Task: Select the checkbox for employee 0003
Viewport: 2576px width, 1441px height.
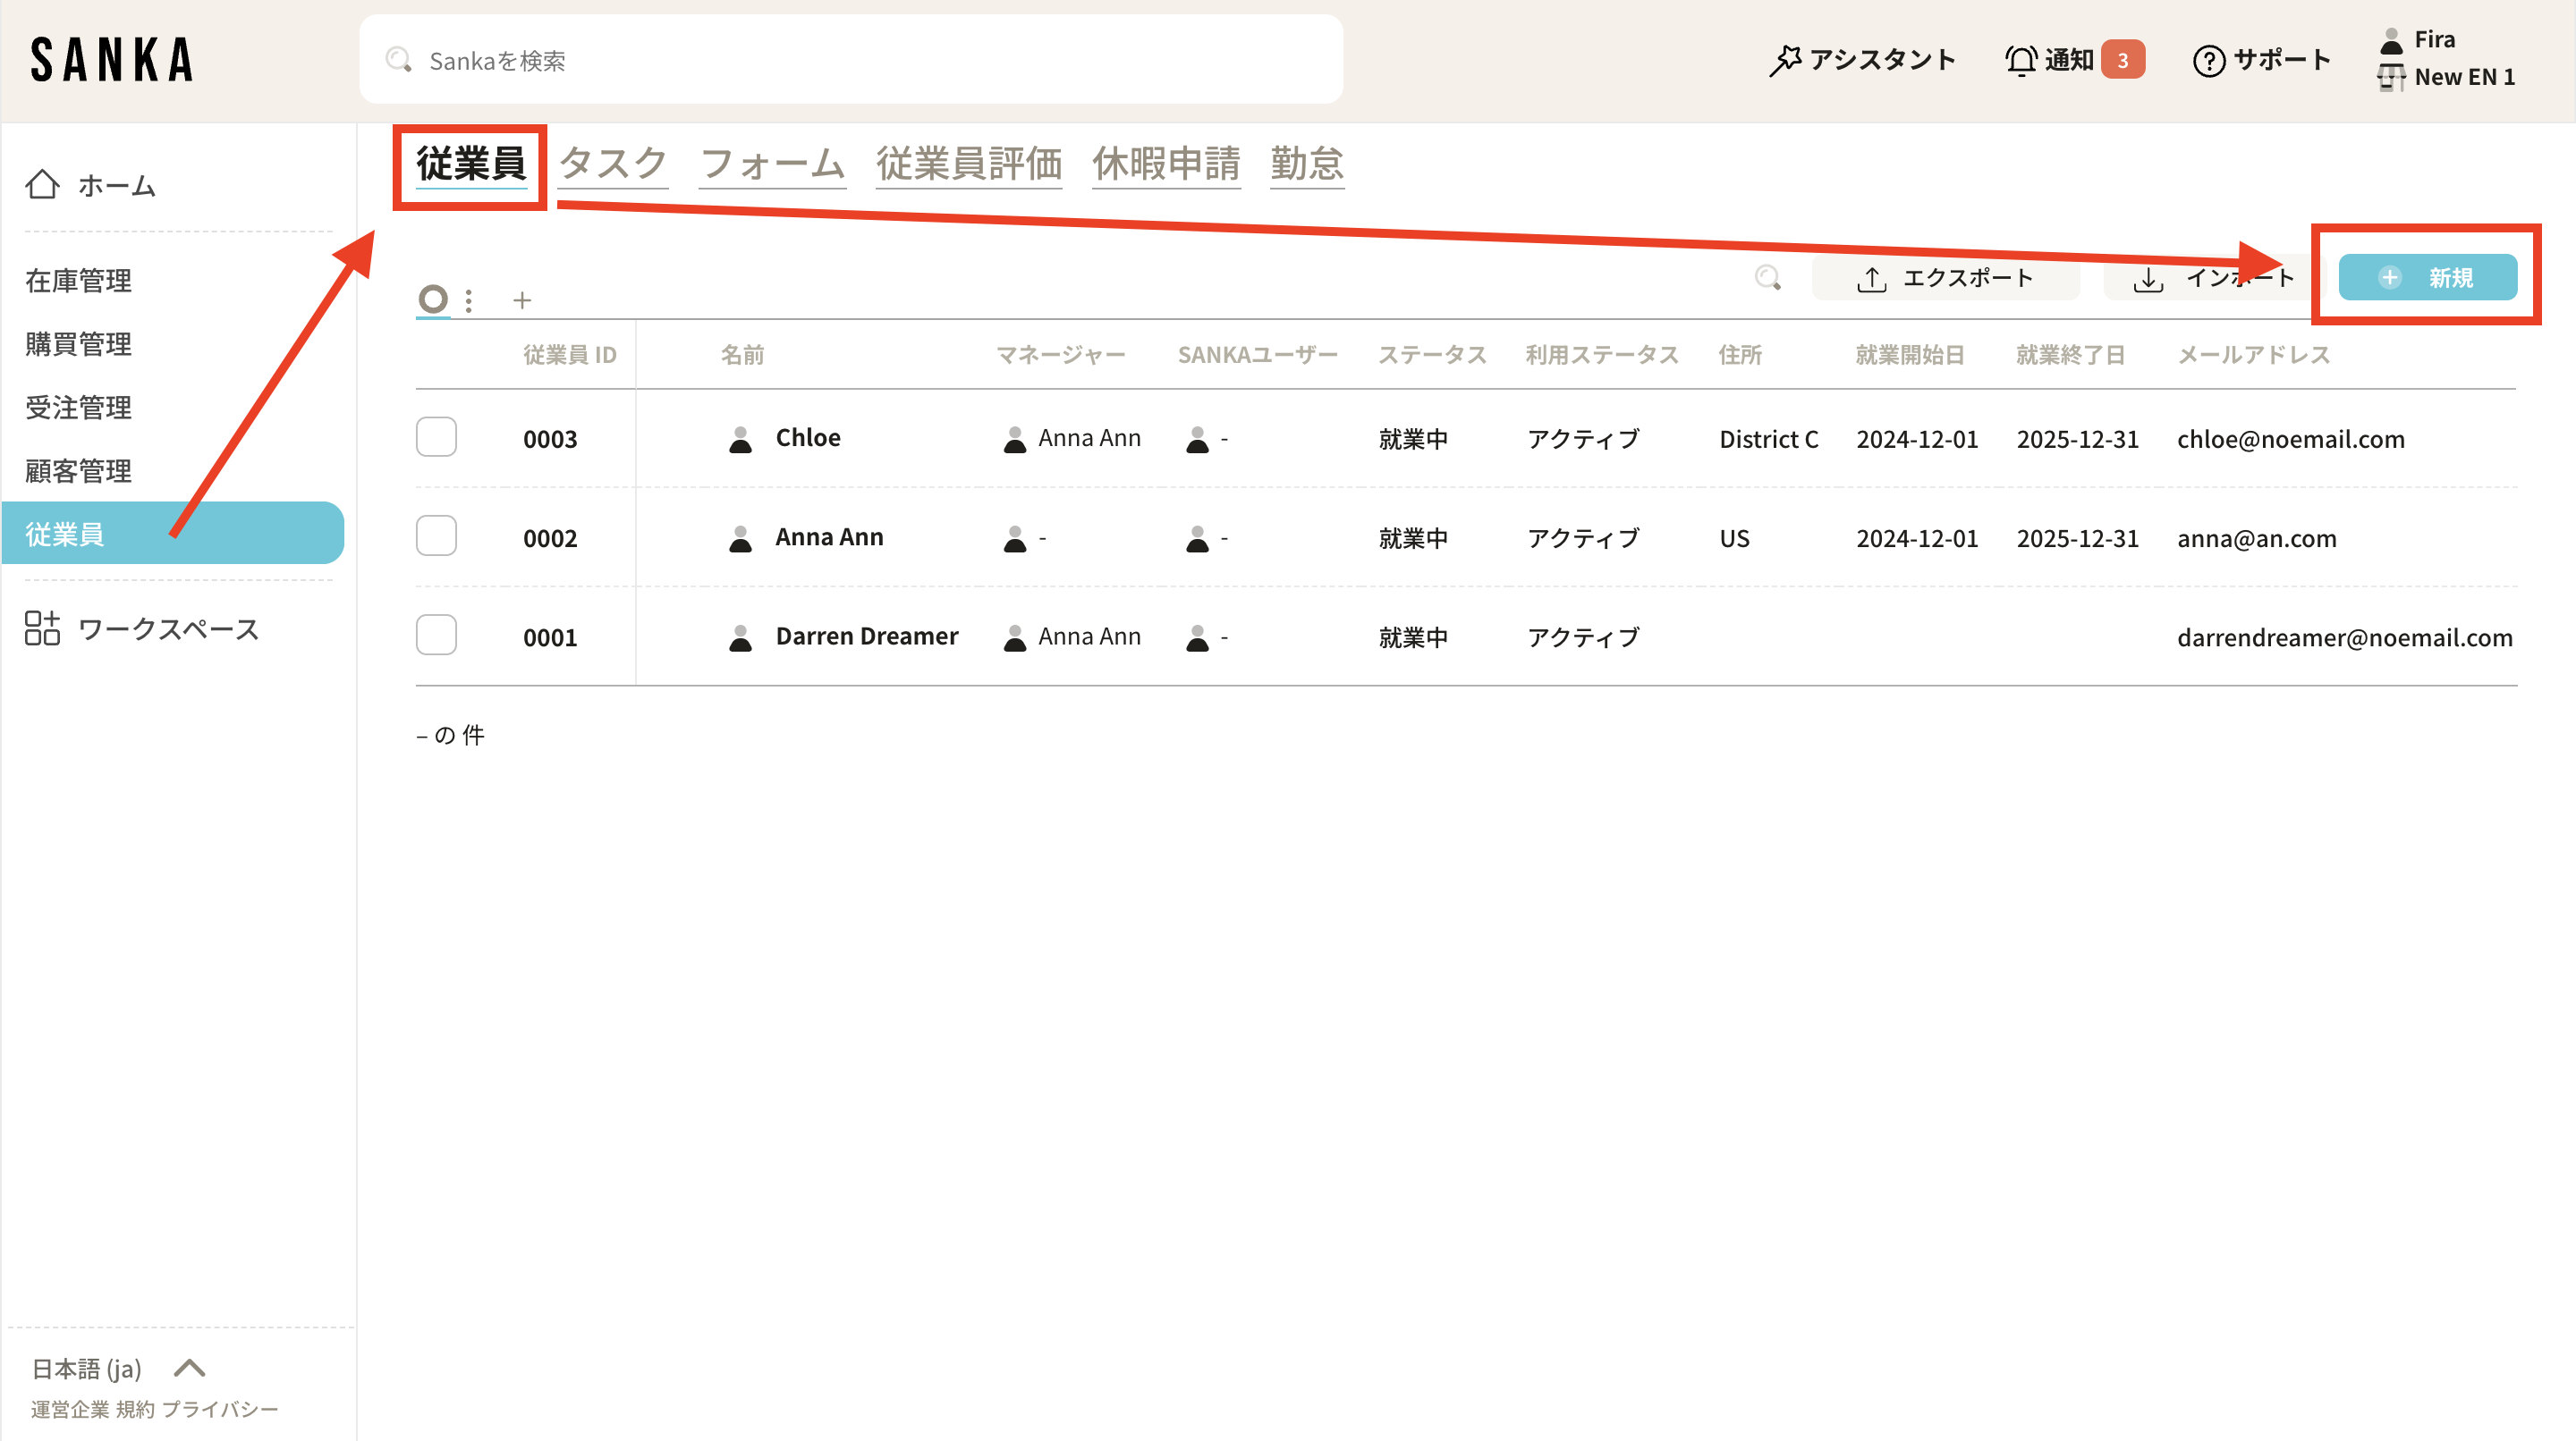Action: pos(436,437)
